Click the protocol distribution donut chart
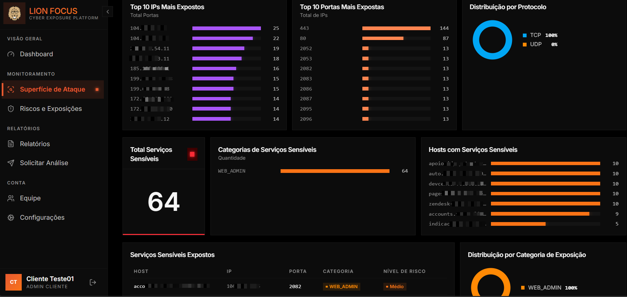The image size is (627, 297). point(492,40)
